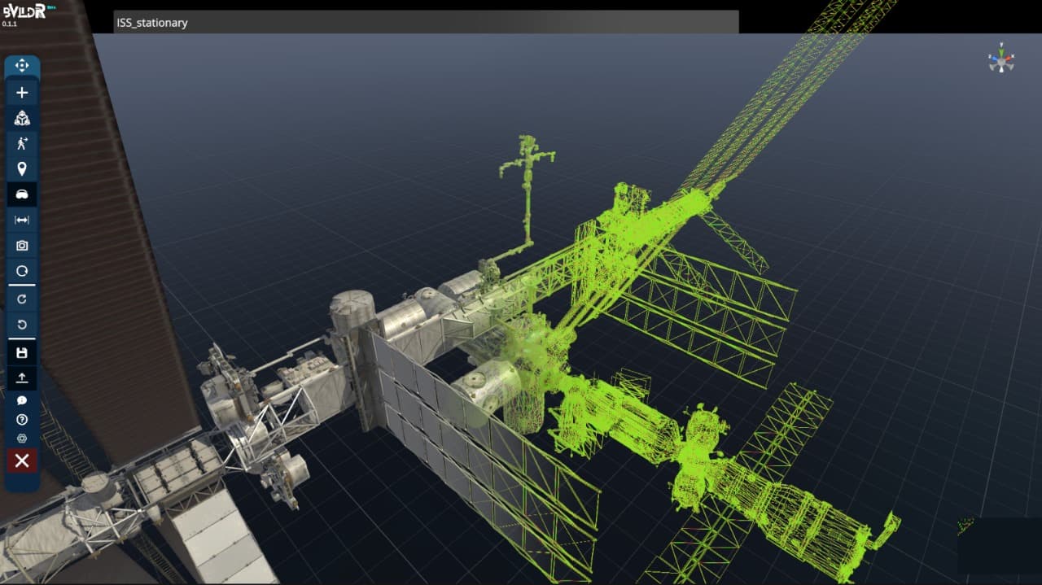
Task: Click the undo counter-clockwise arrow
Action: click(x=22, y=325)
